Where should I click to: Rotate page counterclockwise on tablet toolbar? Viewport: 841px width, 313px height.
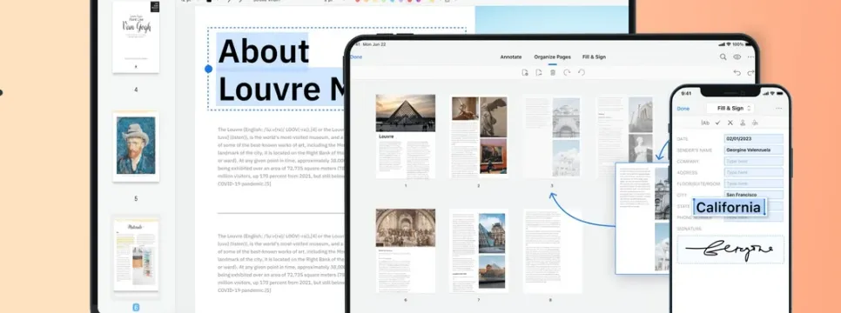[581, 72]
